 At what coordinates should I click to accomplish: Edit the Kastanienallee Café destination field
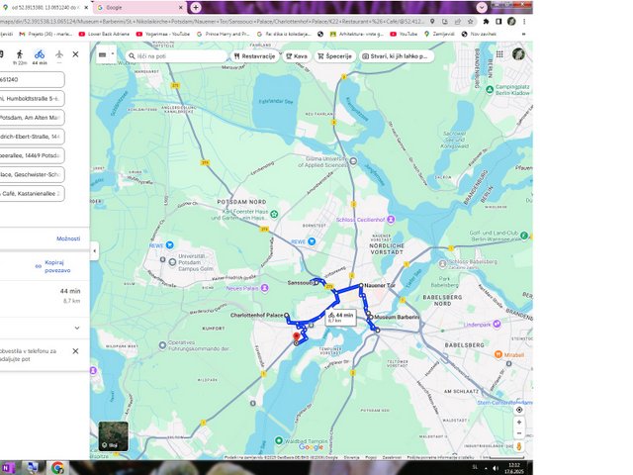32,194
